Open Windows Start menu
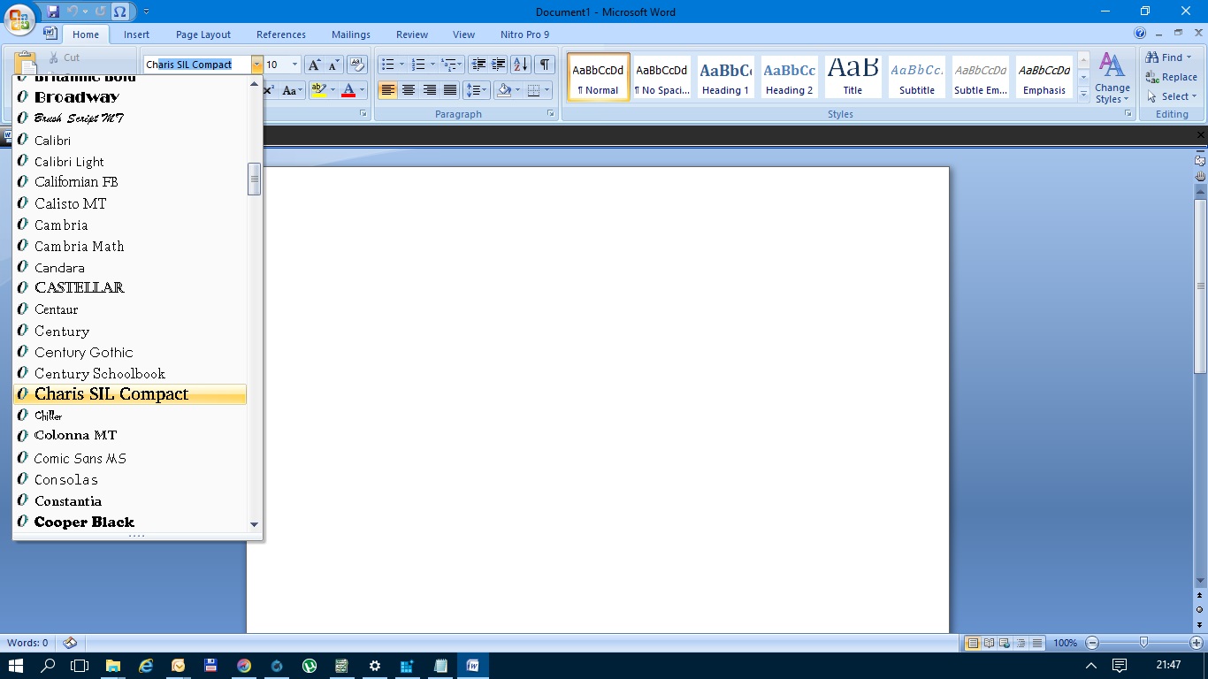 pyautogui.click(x=15, y=665)
